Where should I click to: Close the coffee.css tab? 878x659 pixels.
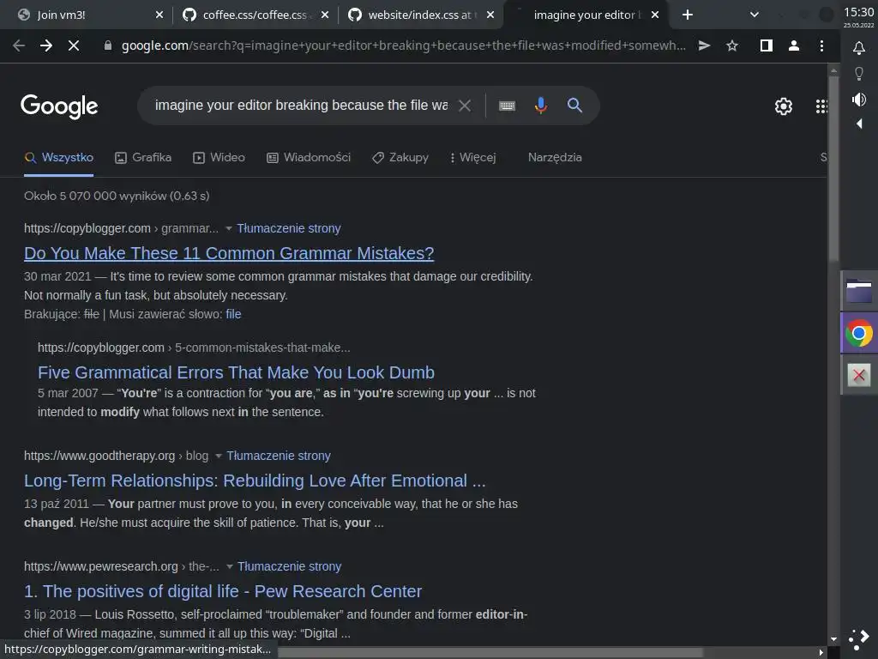pyautogui.click(x=325, y=15)
